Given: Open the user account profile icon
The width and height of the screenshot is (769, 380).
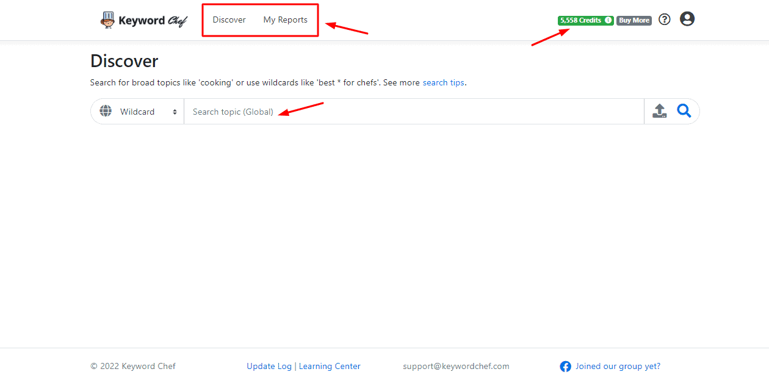Looking at the screenshot, I should [687, 20].
